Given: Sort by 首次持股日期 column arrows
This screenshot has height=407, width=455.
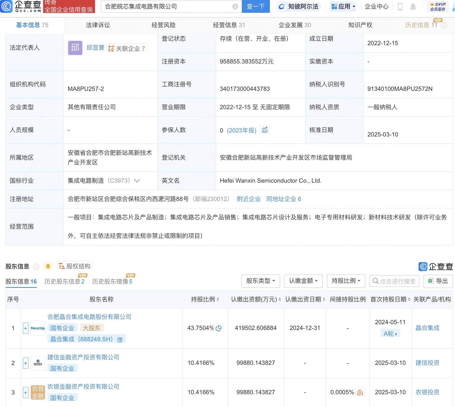Looking at the screenshot, I should (409, 299).
